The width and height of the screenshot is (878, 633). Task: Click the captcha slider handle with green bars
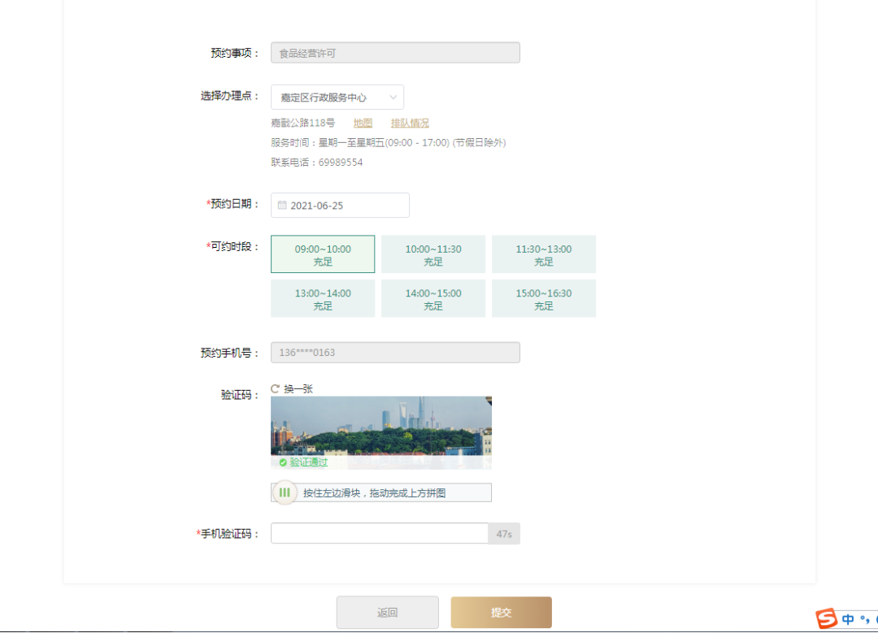[285, 492]
